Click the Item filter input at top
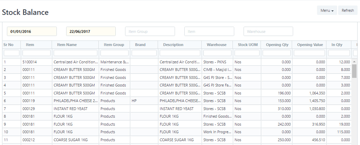Screen dimensions: 360x145 pos(209,31)
